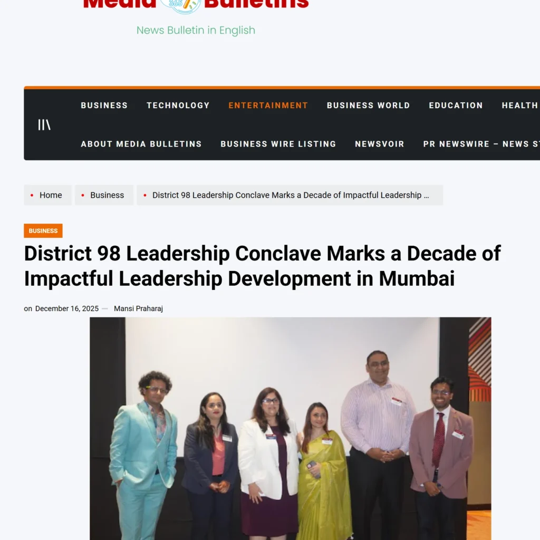Navigate to Education section

click(x=456, y=105)
